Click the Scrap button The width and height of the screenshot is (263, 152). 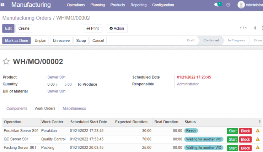(x=81, y=40)
